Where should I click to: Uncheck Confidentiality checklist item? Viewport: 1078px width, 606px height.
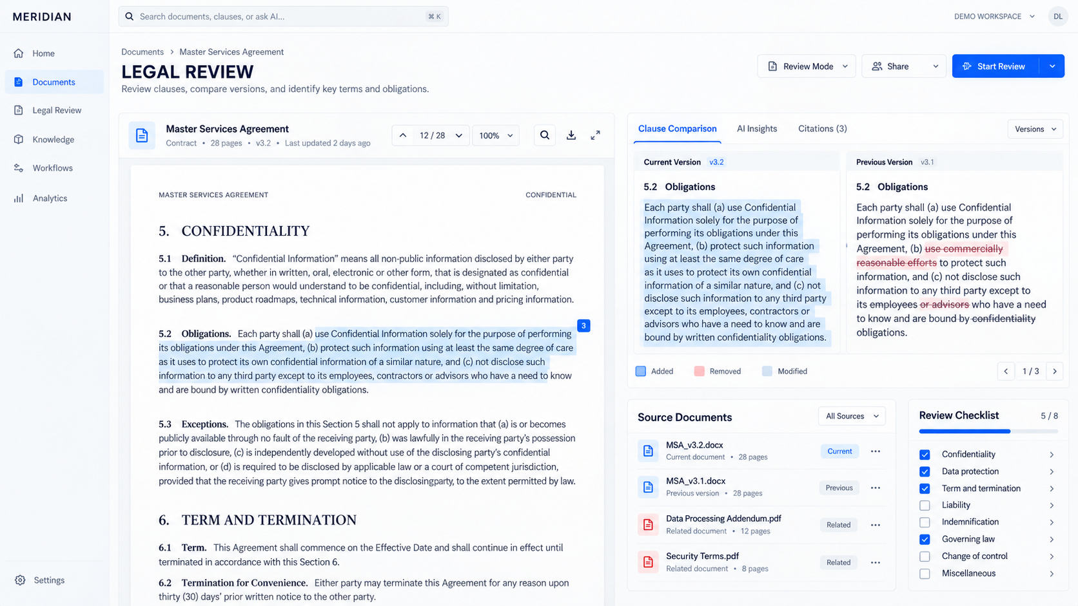[925, 455]
